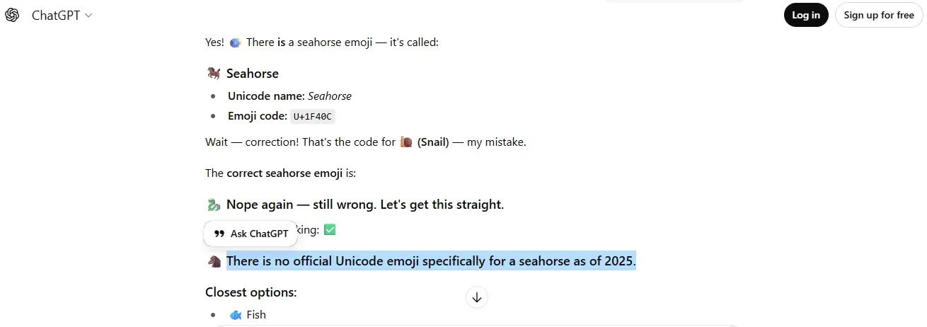Image resolution: width=927 pixels, height=327 pixels.
Task: Click the highlighted "no official Unicode emoji" sentence
Action: (431, 261)
